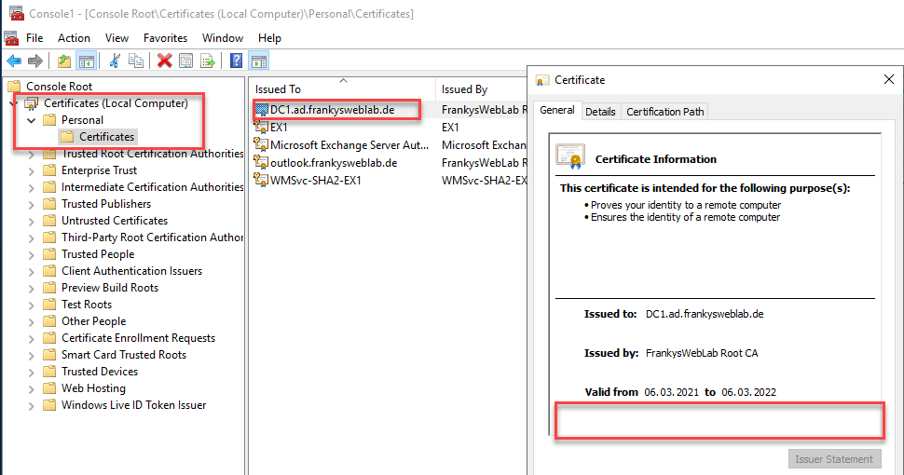The width and height of the screenshot is (904, 475).
Task: Close the Certificate dialog with the X
Action: tap(888, 79)
